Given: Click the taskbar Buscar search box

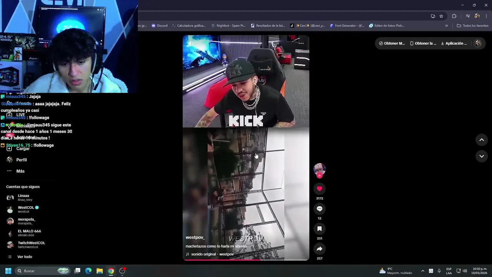Looking at the screenshot, I should [43, 271].
